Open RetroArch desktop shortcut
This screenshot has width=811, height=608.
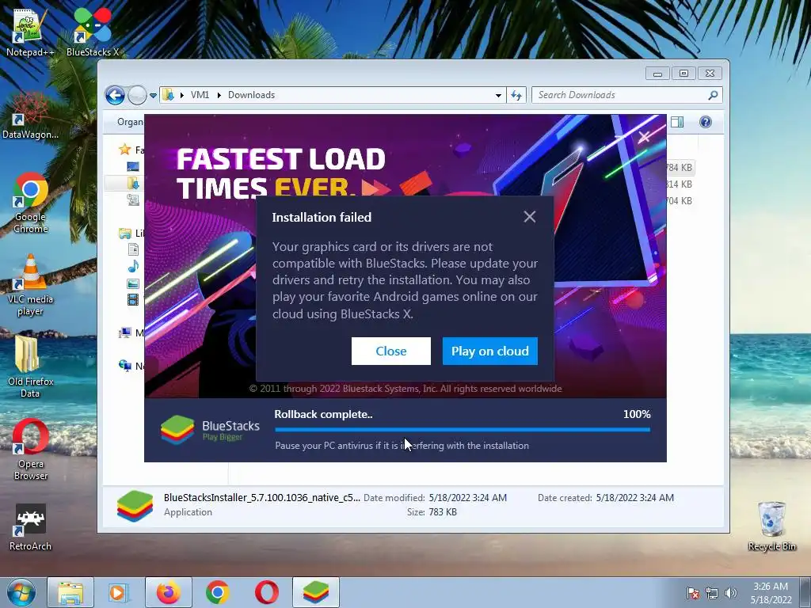tap(30, 527)
